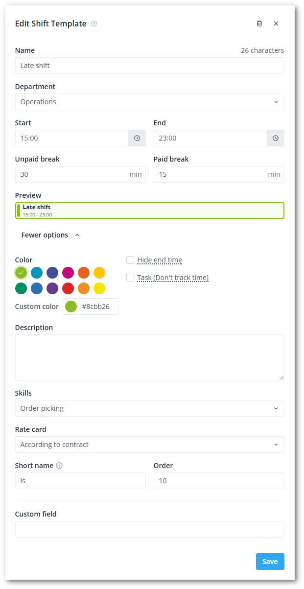Click the custom color preview circle
The width and height of the screenshot is (304, 589).
pos(71,307)
